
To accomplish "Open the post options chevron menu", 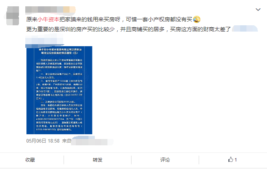I will (258, 10).
